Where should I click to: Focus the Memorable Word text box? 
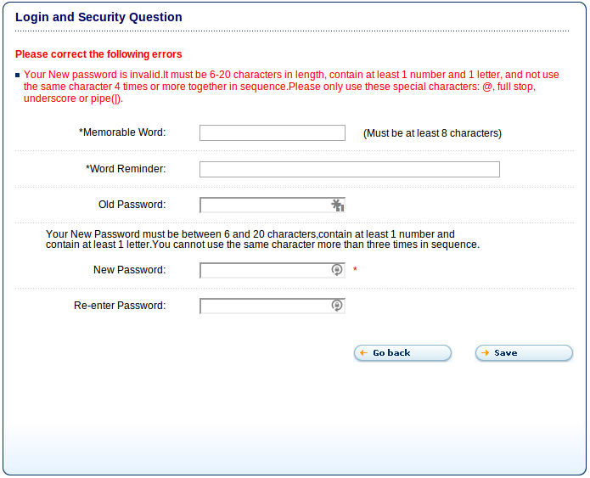[273, 132]
